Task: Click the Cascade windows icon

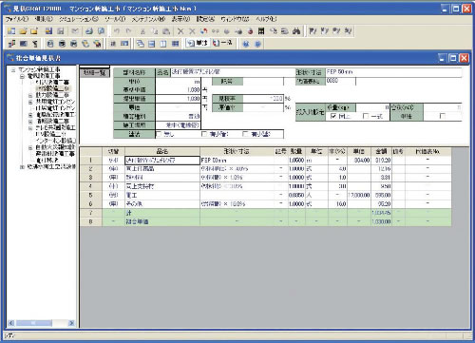Action: tap(140, 44)
